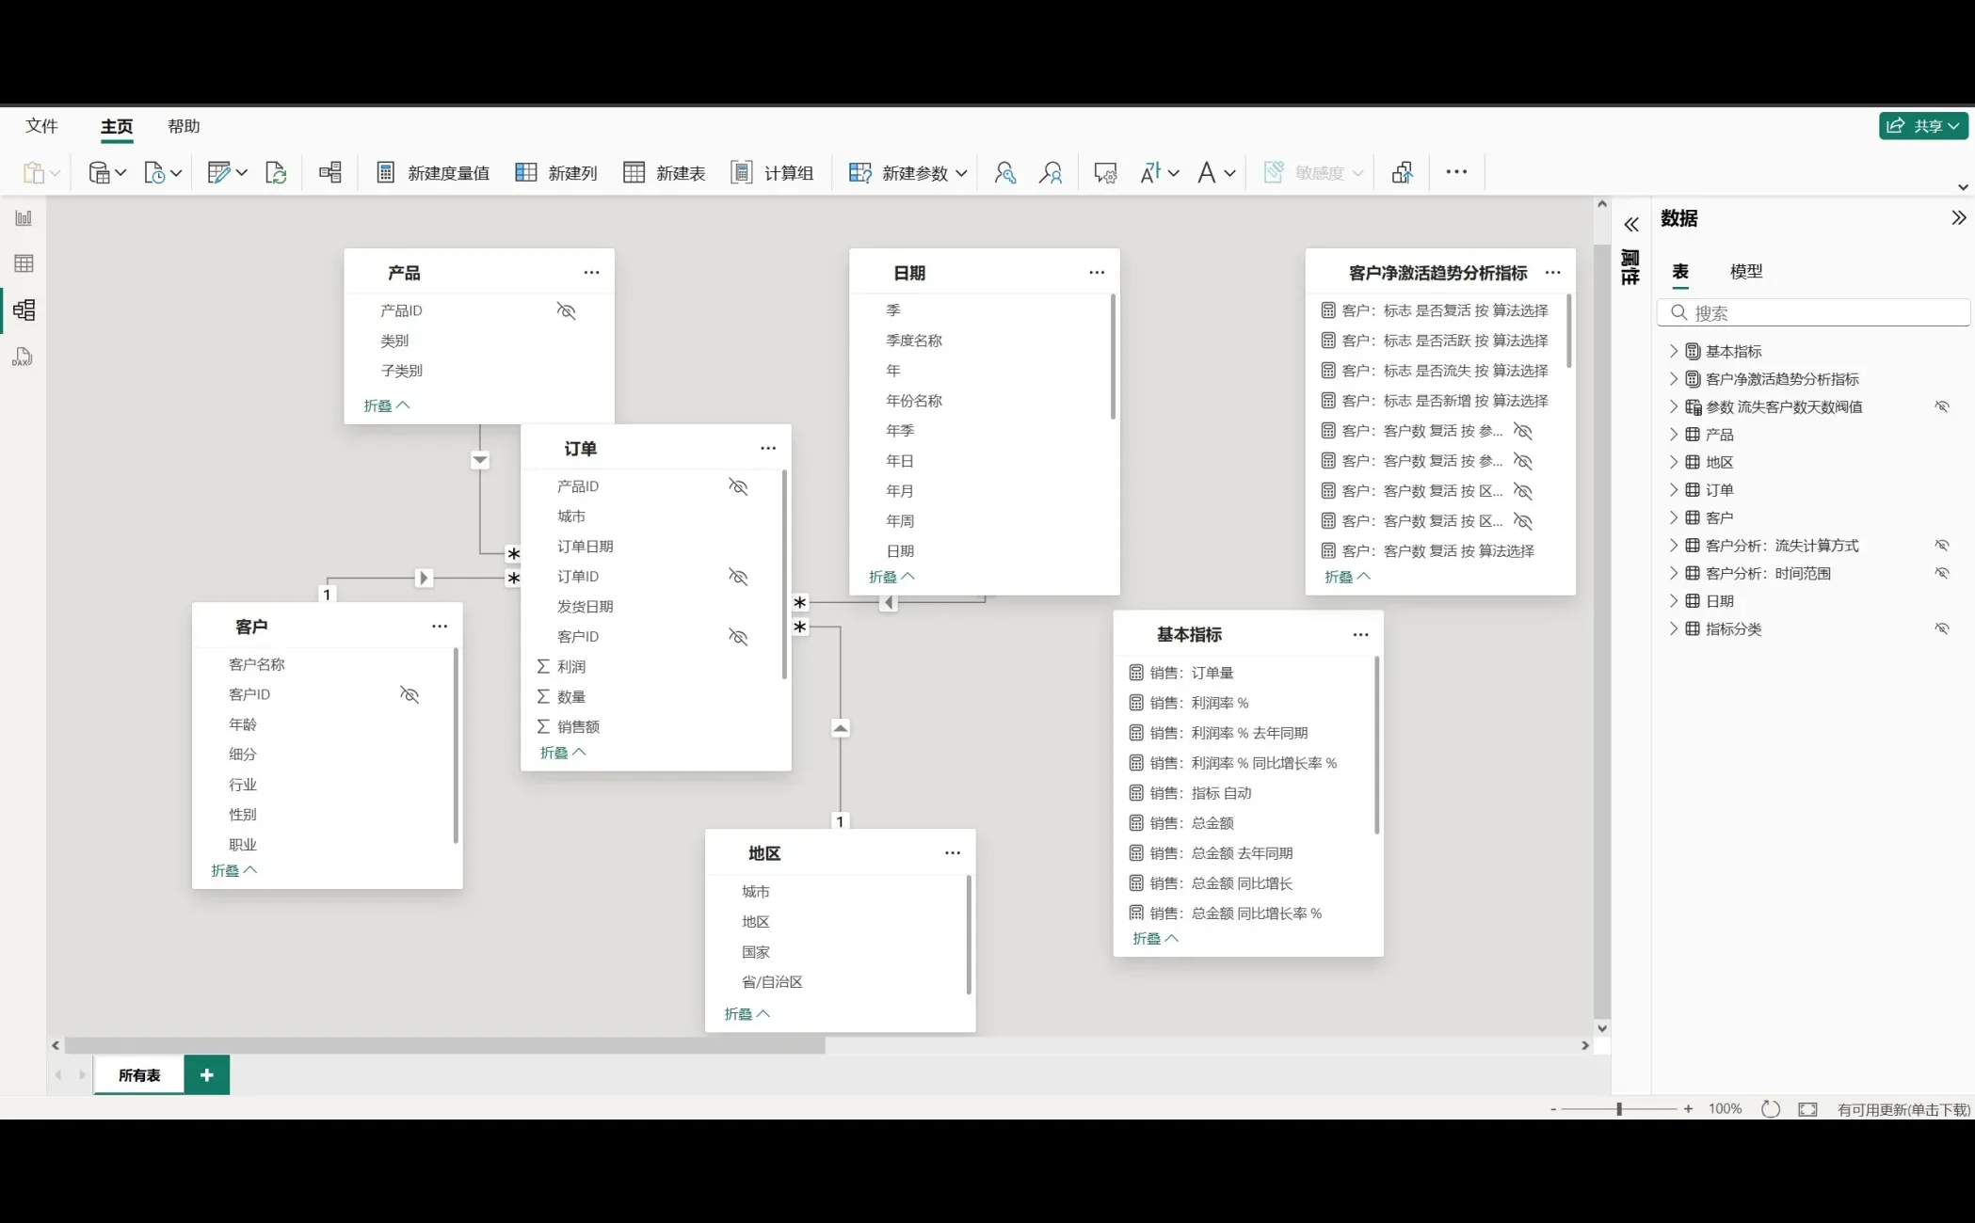Click the zoom slider handle in status bar

click(x=1619, y=1109)
